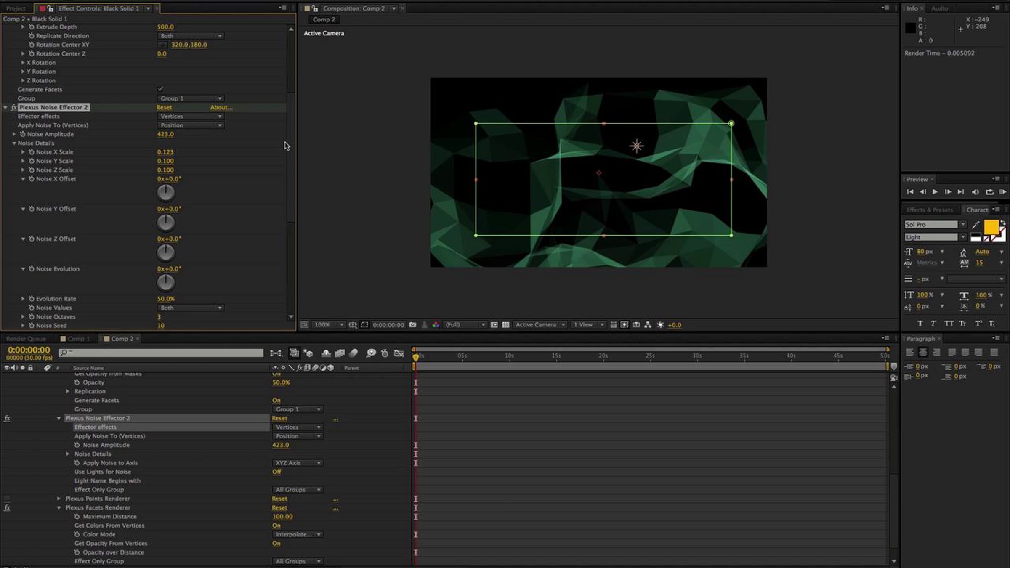The height and width of the screenshot is (568, 1010).
Task: Toggle mask and shape path visibility
Action: (364, 325)
